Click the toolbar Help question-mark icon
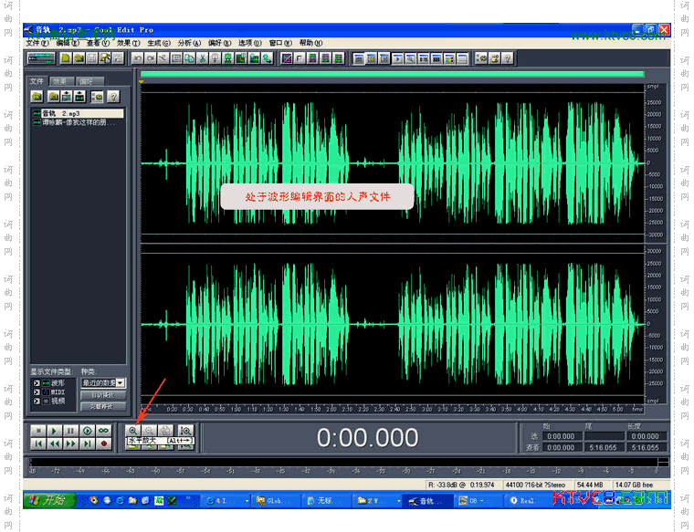The image size is (694, 532). (508, 58)
